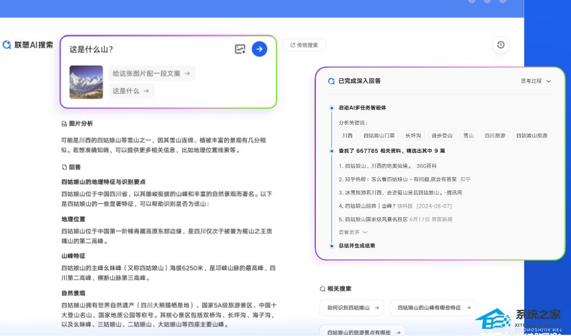The image size is (571, 336).
Task: Click the 四姑娘山门票 keyword tag
Action: click(x=378, y=136)
